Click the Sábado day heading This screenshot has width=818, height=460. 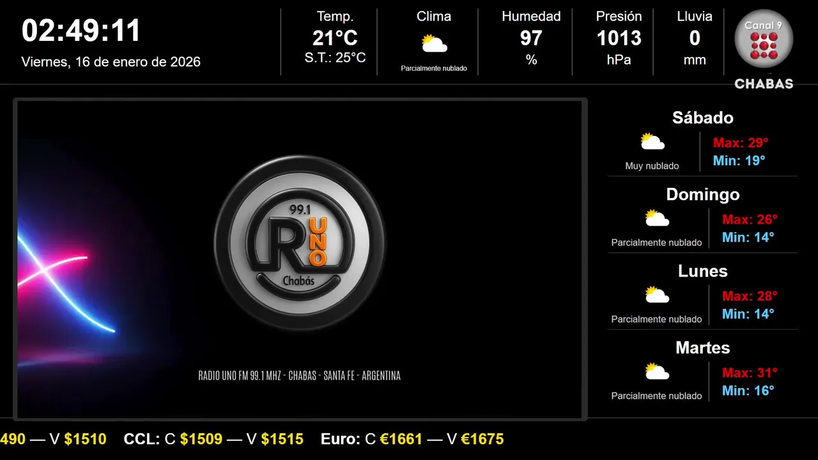pos(703,118)
